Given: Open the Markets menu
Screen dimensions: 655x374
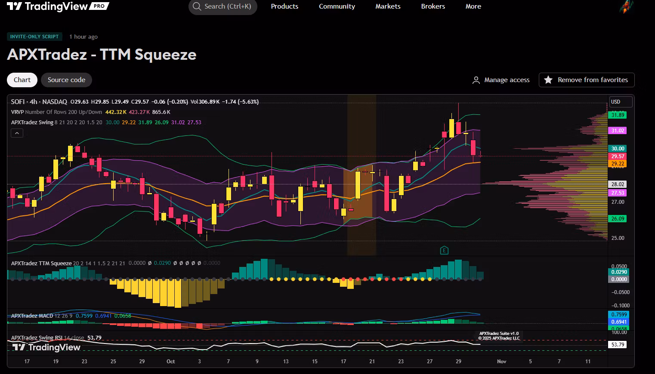Looking at the screenshot, I should point(388,6).
